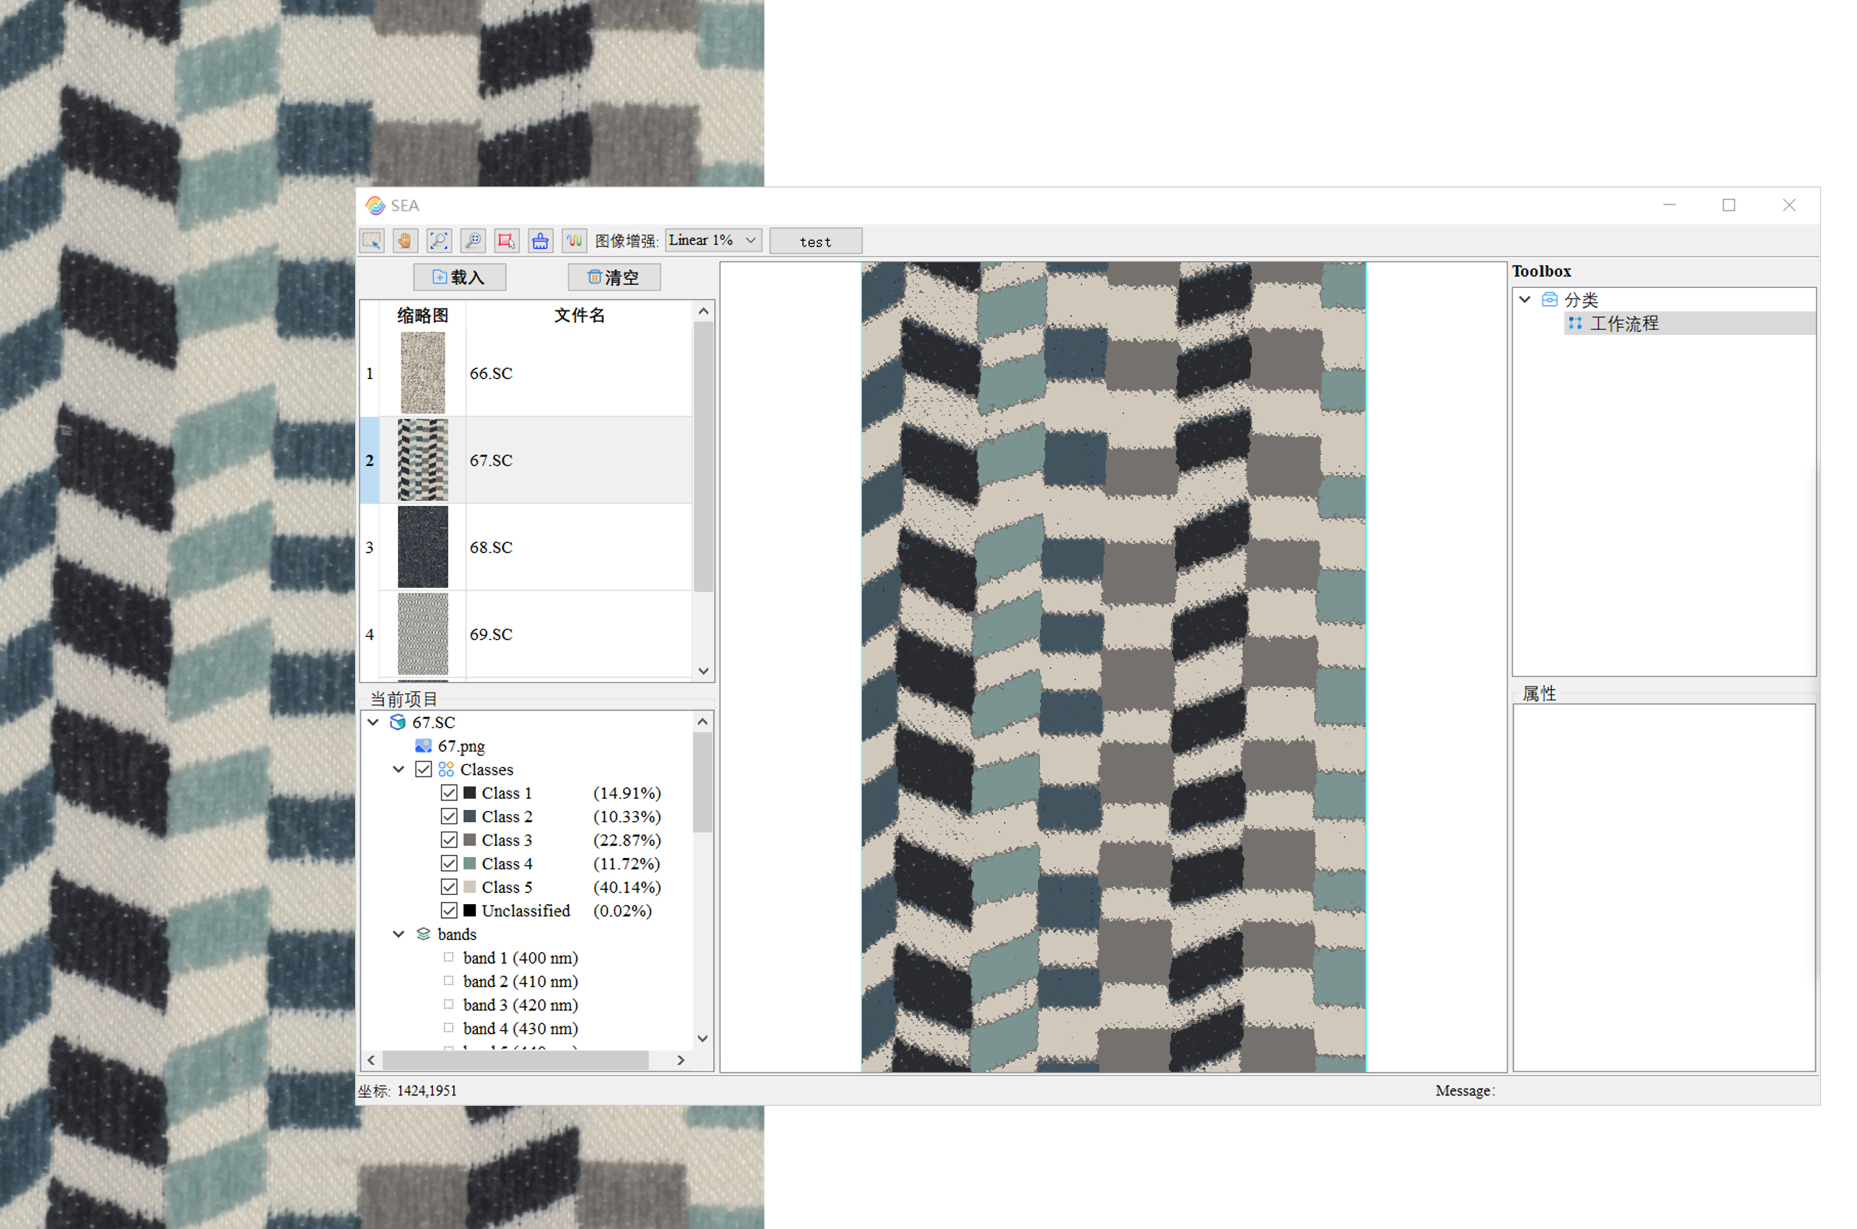Select the rectangle selection pointer tool
The width and height of the screenshot is (1857, 1229).
point(372,241)
